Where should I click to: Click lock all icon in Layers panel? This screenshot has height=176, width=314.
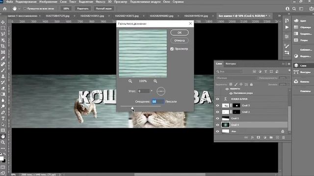pyautogui.click(x=251, y=85)
